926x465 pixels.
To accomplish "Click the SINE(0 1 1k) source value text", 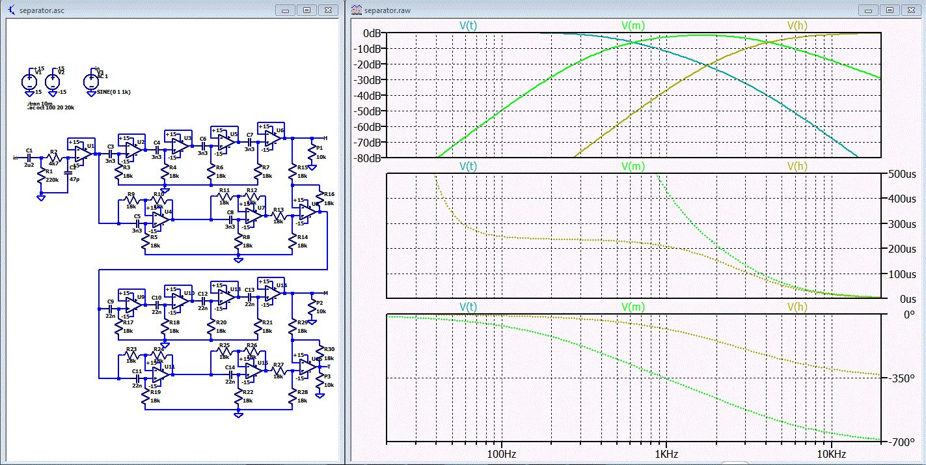I will (113, 92).
